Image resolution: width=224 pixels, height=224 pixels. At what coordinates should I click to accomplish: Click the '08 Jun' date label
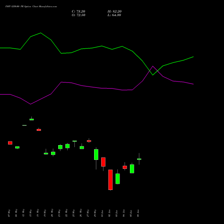click(x=138, y=213)
